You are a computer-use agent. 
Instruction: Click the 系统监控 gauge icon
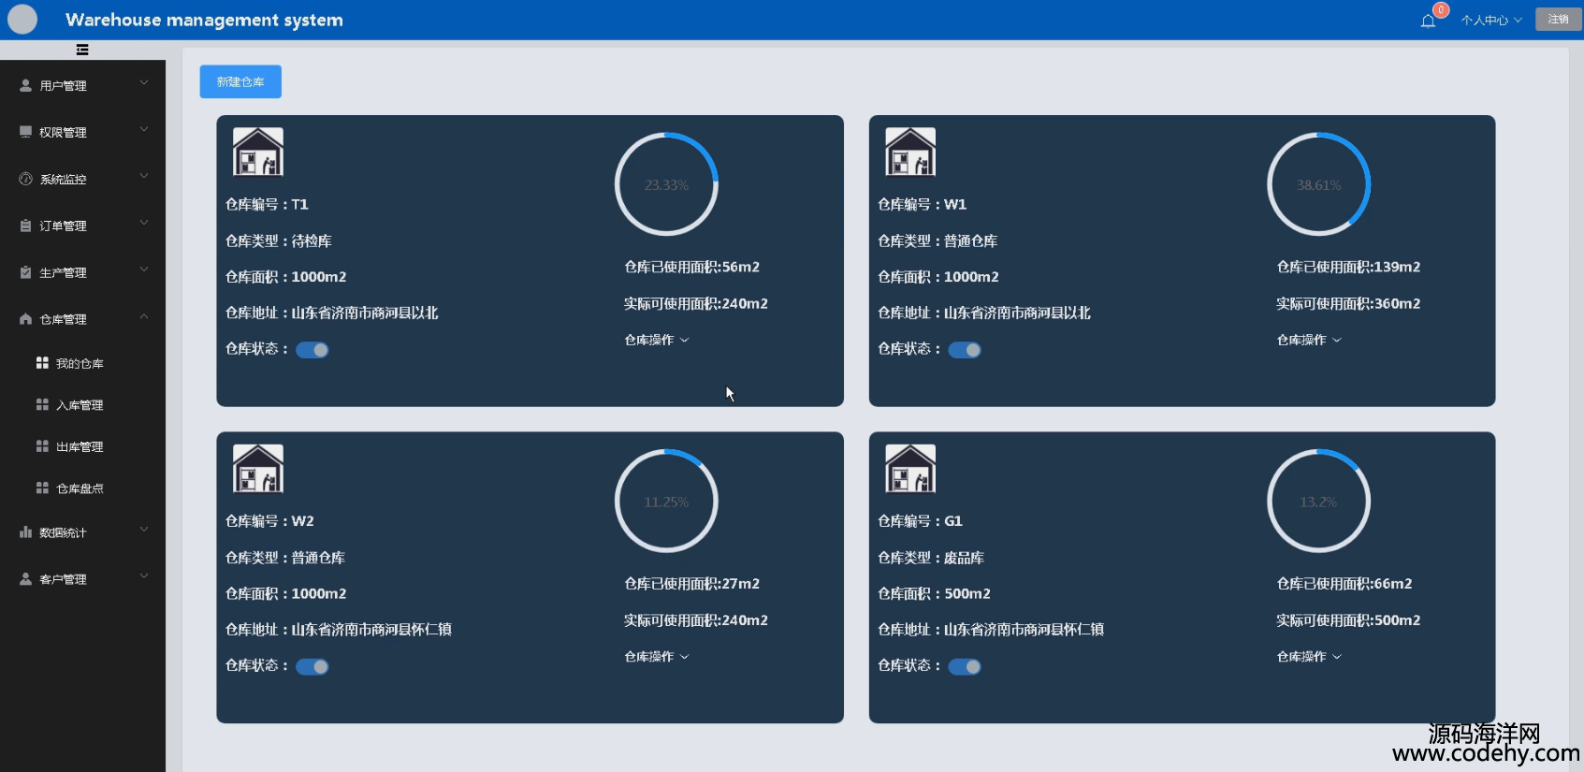[x=25, y=179]
